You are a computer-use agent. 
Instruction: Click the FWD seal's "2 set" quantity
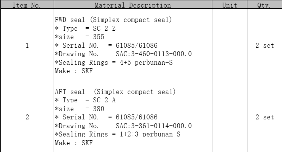click(x=264, y=45)
